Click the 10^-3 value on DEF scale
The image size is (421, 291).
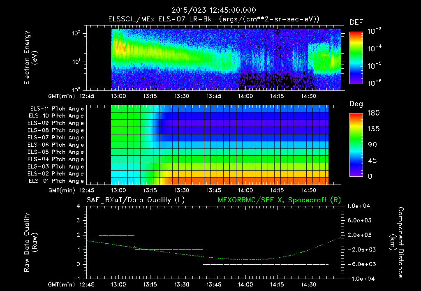pos(374,31)
